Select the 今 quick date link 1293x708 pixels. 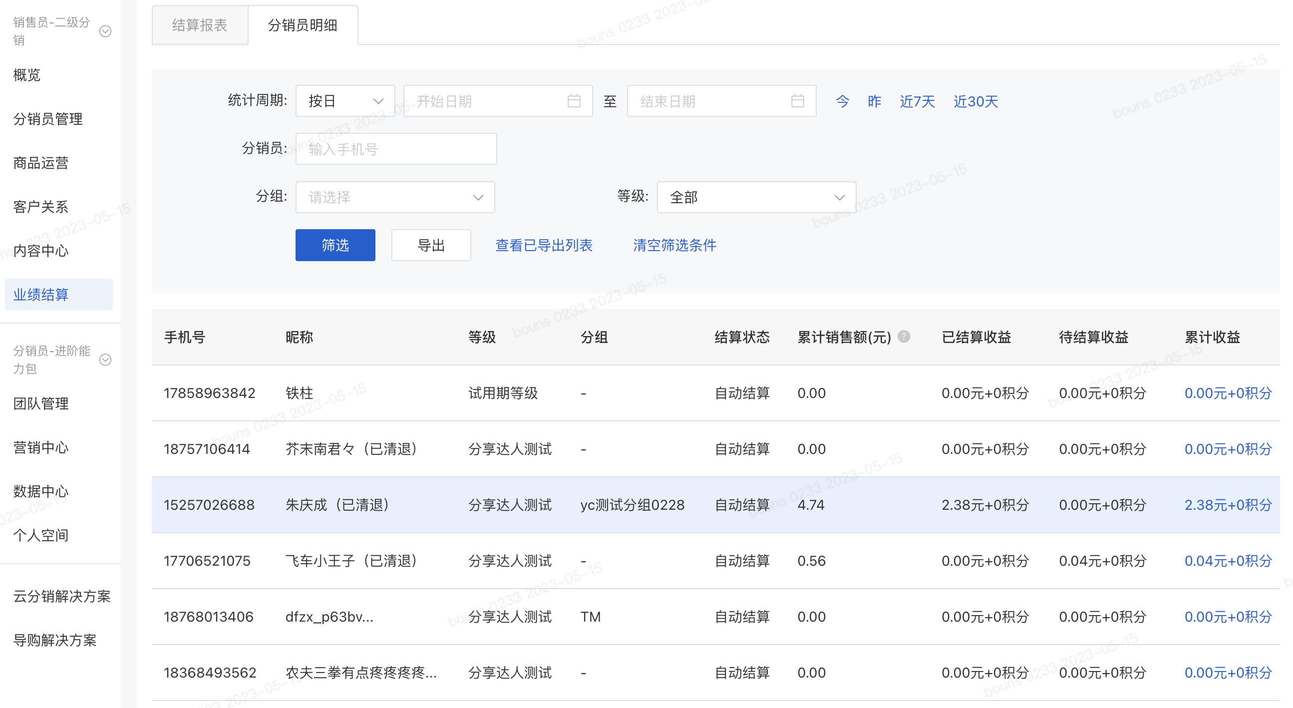click(x=842, y=101)
